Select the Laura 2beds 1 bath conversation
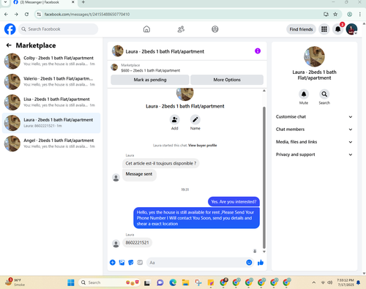The image size is (366, 289). point(51,123)
